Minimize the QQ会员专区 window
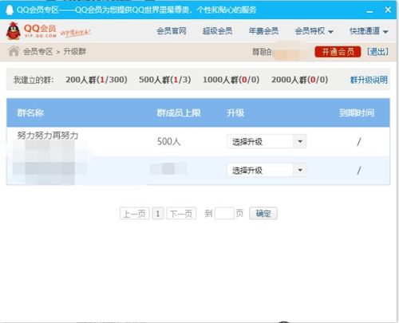Viewport: 399px width, 323px height. pos(369,10)
